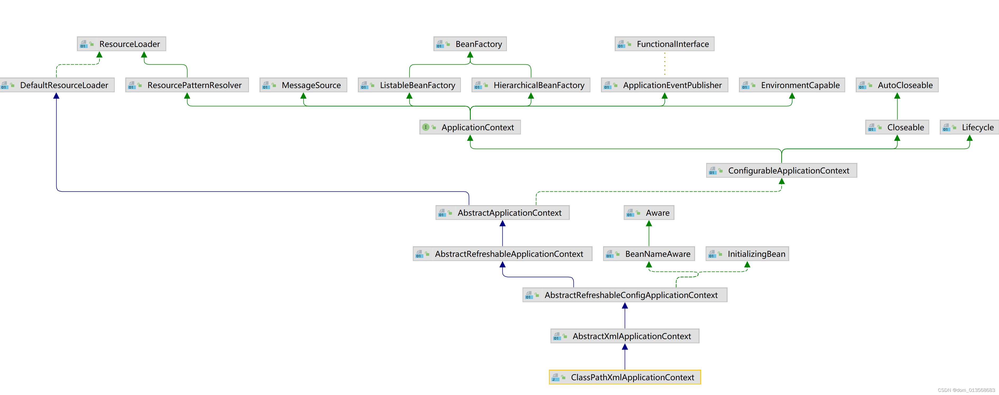Click the class icon in AbstractXmlApplicationContext node
This screenshot has width=999, height=395.
[557, 336]
